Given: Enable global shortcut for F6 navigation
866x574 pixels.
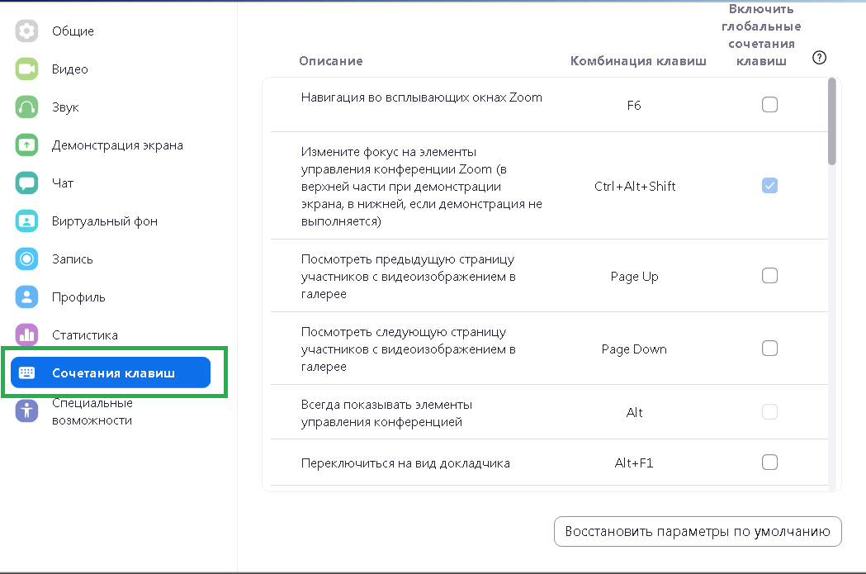Looking at the screenshot, I should pos(770,104).
